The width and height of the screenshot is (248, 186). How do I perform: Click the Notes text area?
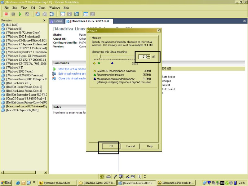(69, 113)
